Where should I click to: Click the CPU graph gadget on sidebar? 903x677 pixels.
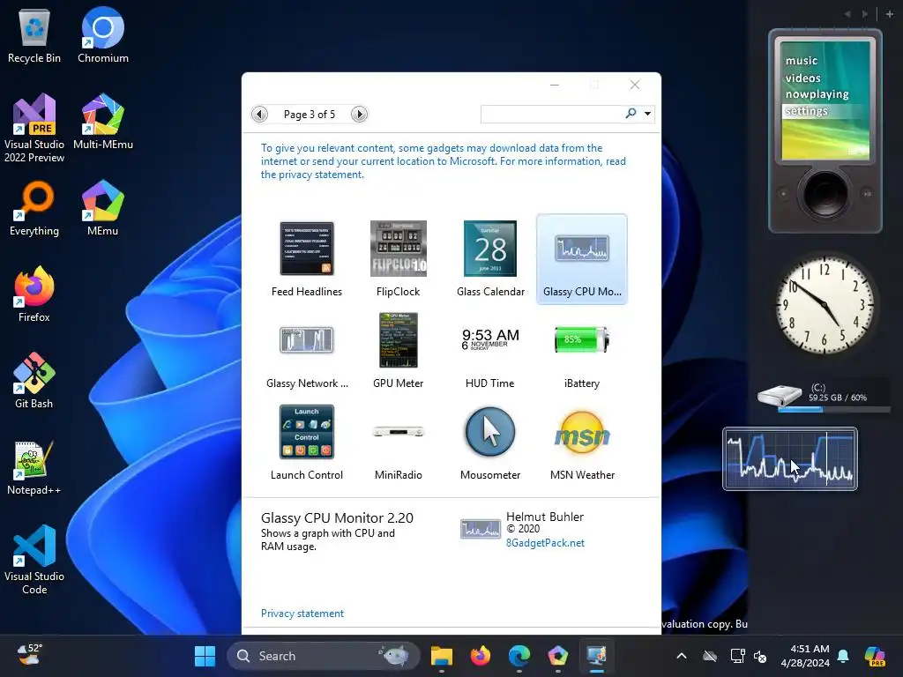pos(789,458)
